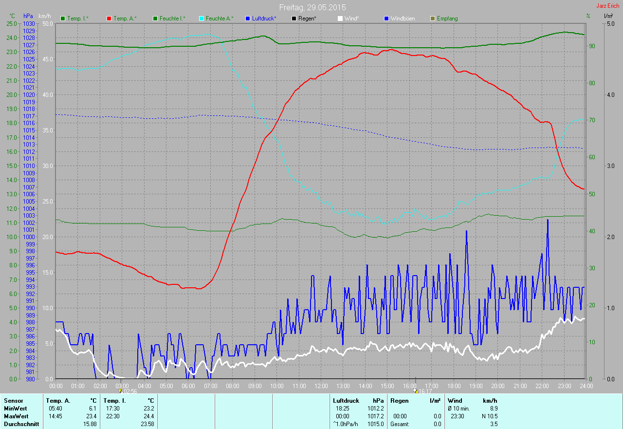Click the 'Temp. A.' column header in the table
Screen dimensions: 623x429
[x=58, y=401]
